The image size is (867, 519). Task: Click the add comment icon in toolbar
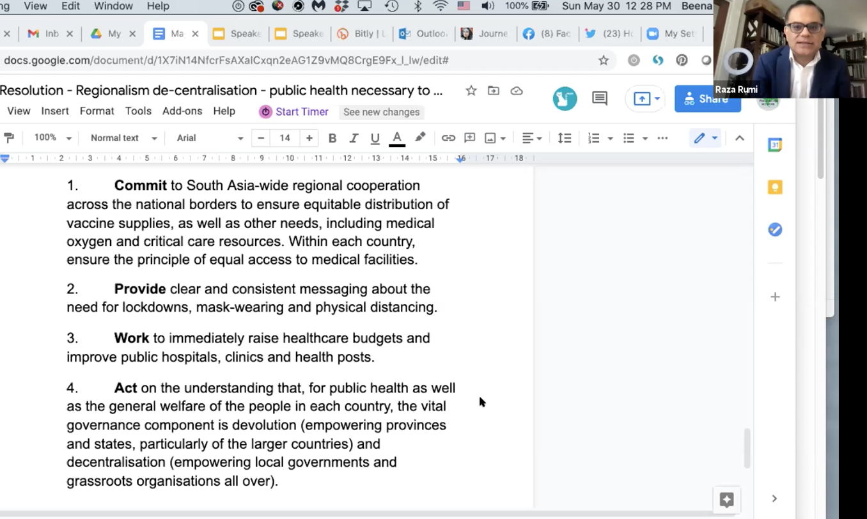[470, 138]
